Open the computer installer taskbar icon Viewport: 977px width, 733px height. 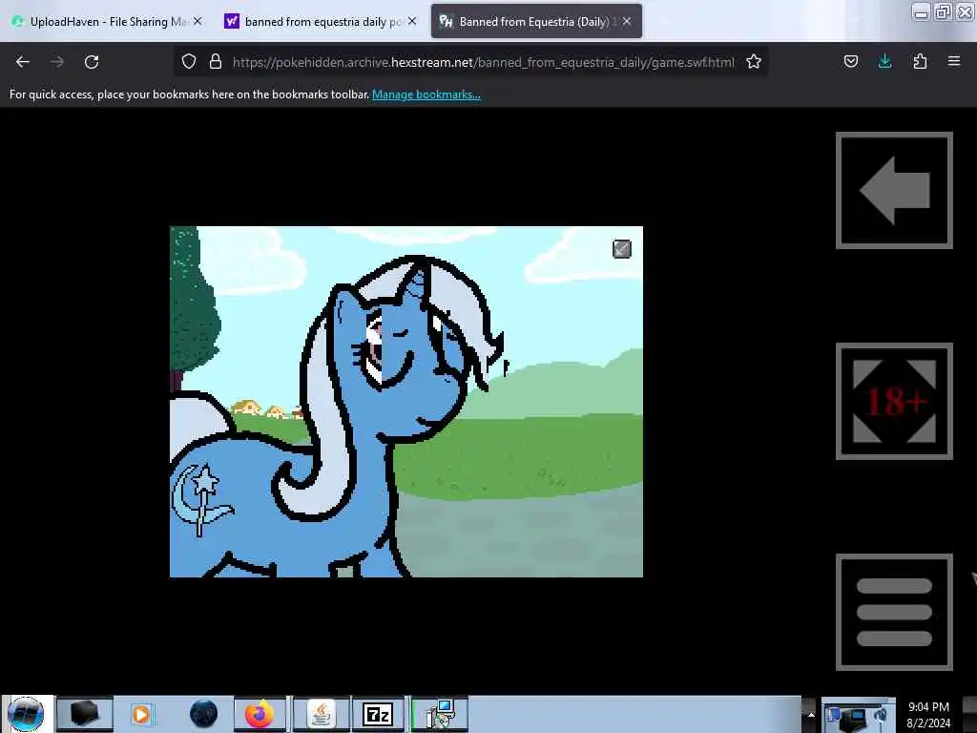point(440,714)
